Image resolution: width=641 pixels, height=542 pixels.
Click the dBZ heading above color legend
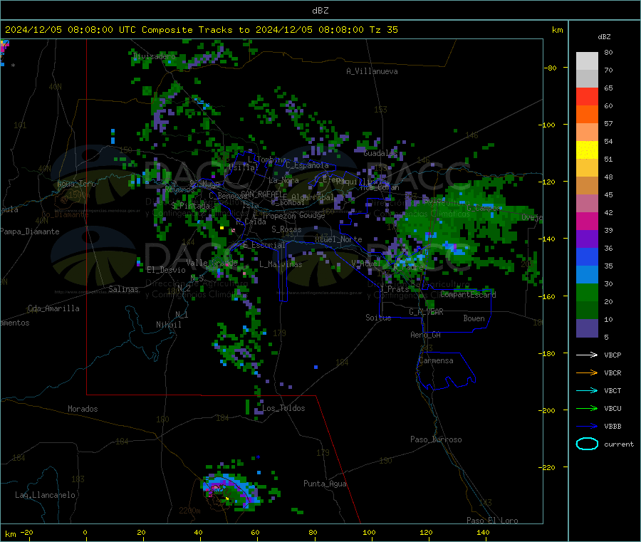tap(604, 37)
